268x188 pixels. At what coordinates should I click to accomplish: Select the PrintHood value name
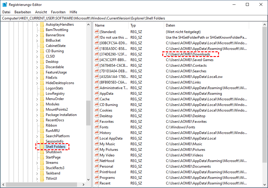pyautogui.click(x=108, y=172)
